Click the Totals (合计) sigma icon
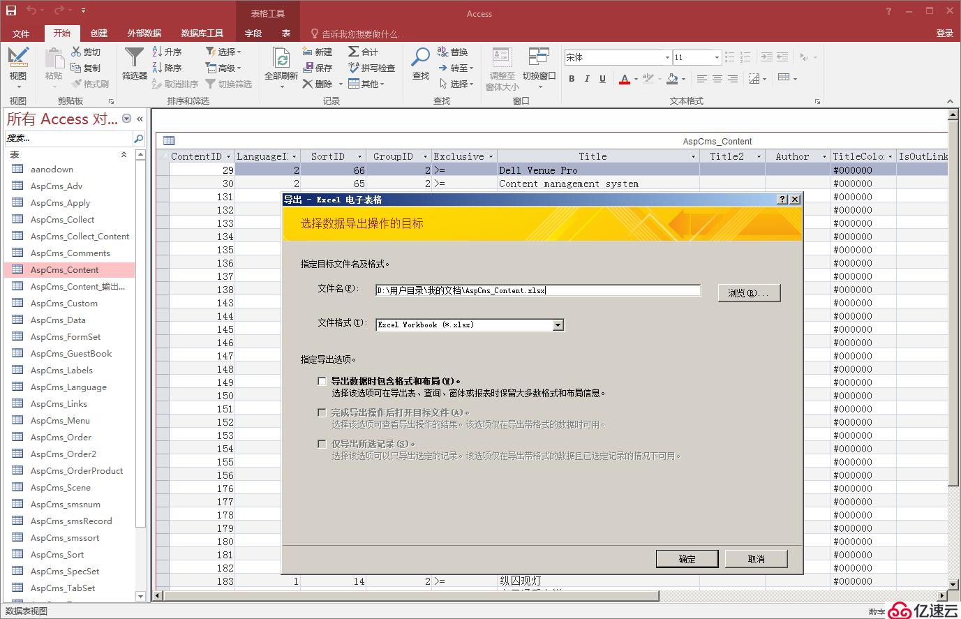 pyautogui.click(x=354, y=52)
